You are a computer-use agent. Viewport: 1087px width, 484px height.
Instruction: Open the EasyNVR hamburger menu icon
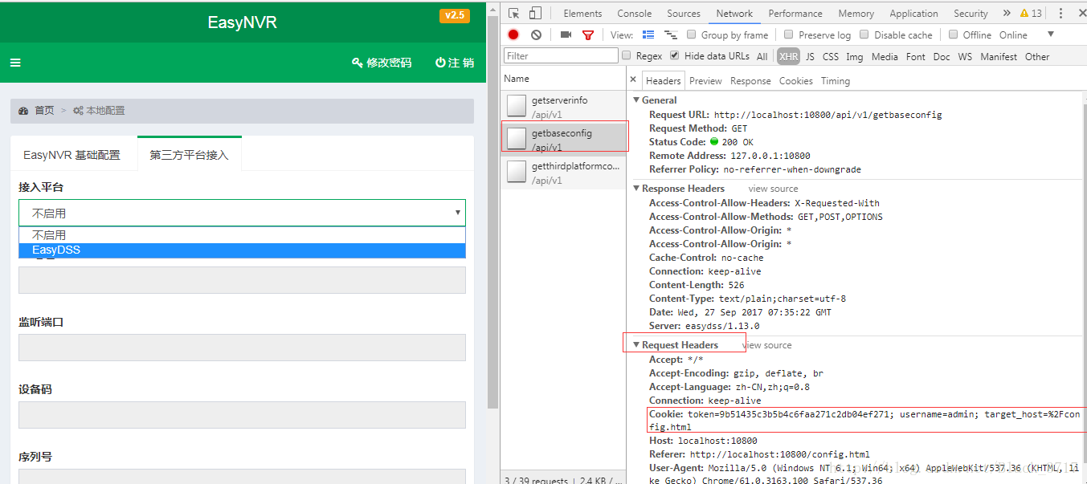click(x=15, y=63)
